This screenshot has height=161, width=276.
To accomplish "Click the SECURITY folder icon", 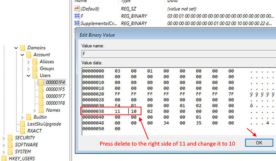I will (x=10, y=138).
